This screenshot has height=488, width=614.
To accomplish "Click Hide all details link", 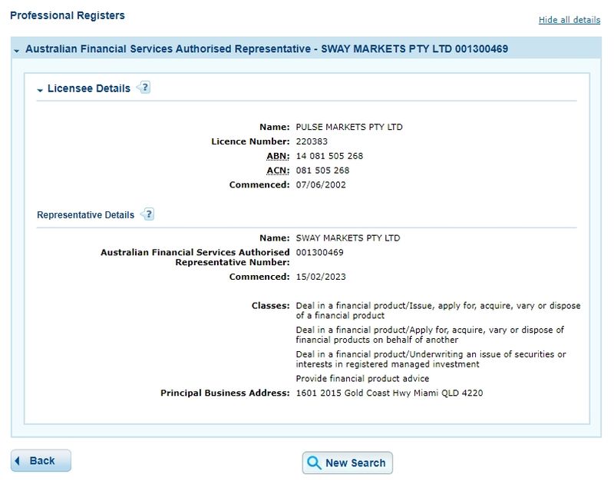I will coord(569,20).
